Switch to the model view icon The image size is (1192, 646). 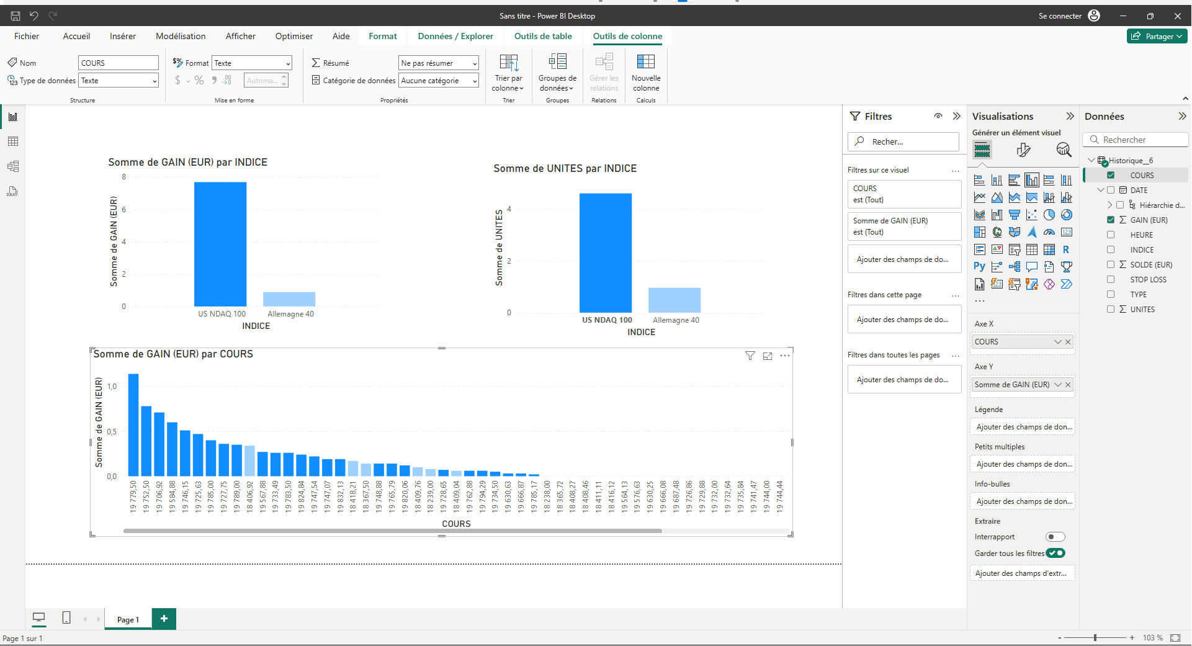12,166
